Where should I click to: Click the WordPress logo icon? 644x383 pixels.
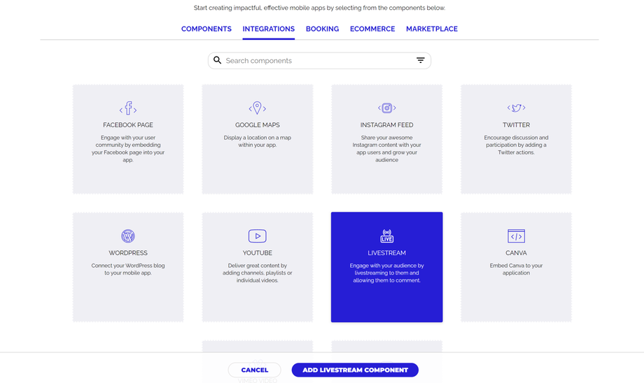coord(128,236)
